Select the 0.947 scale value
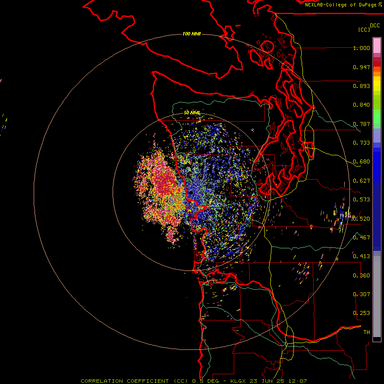The width and height of the screenshot is (384, 384). 361,67
